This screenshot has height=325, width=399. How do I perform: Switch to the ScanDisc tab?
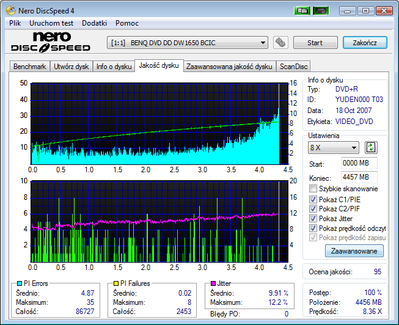[294, 67]
